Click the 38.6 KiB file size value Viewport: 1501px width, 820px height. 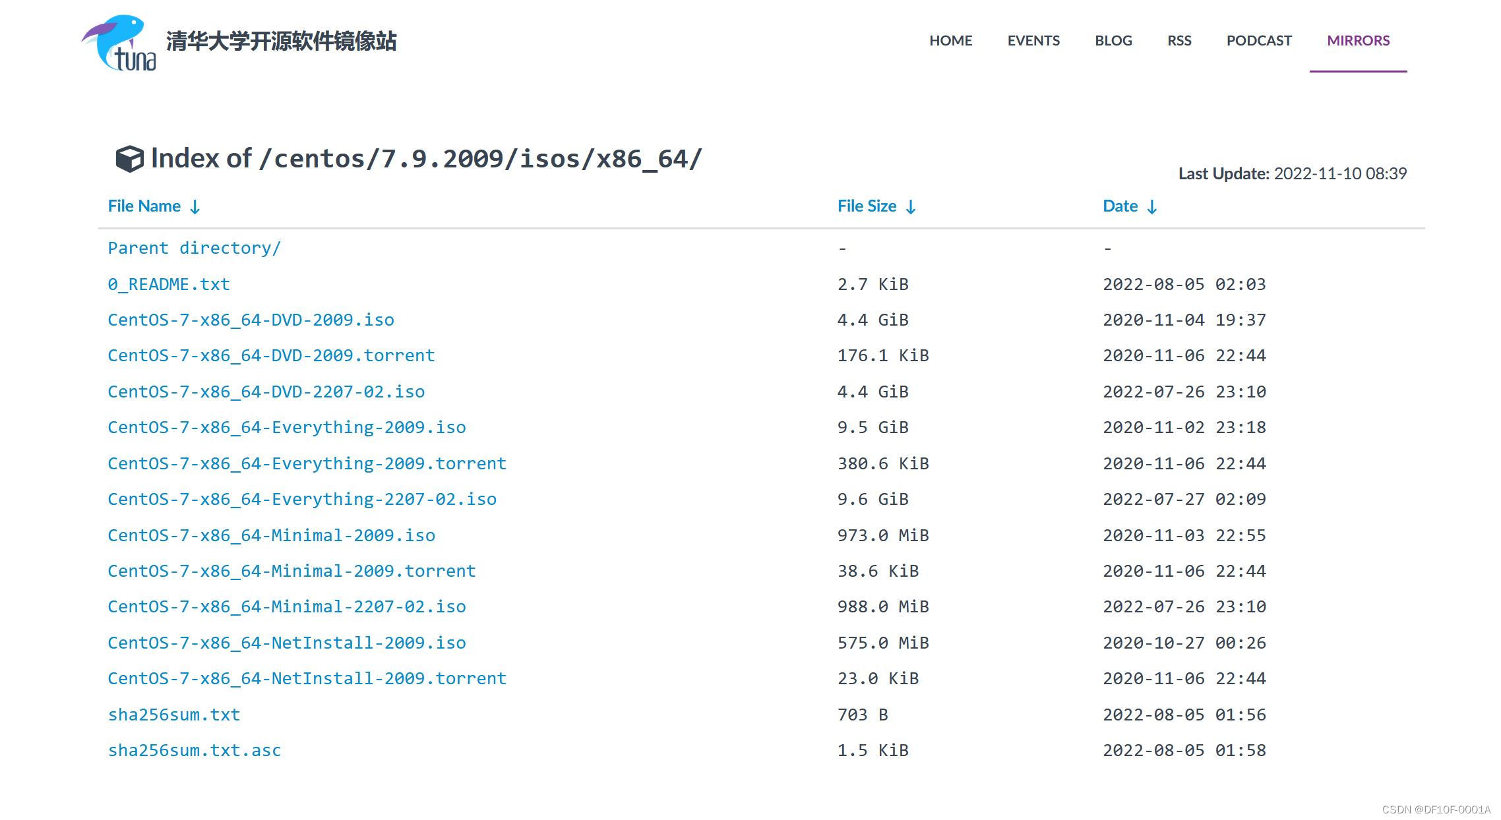click(x=878, y=571)
